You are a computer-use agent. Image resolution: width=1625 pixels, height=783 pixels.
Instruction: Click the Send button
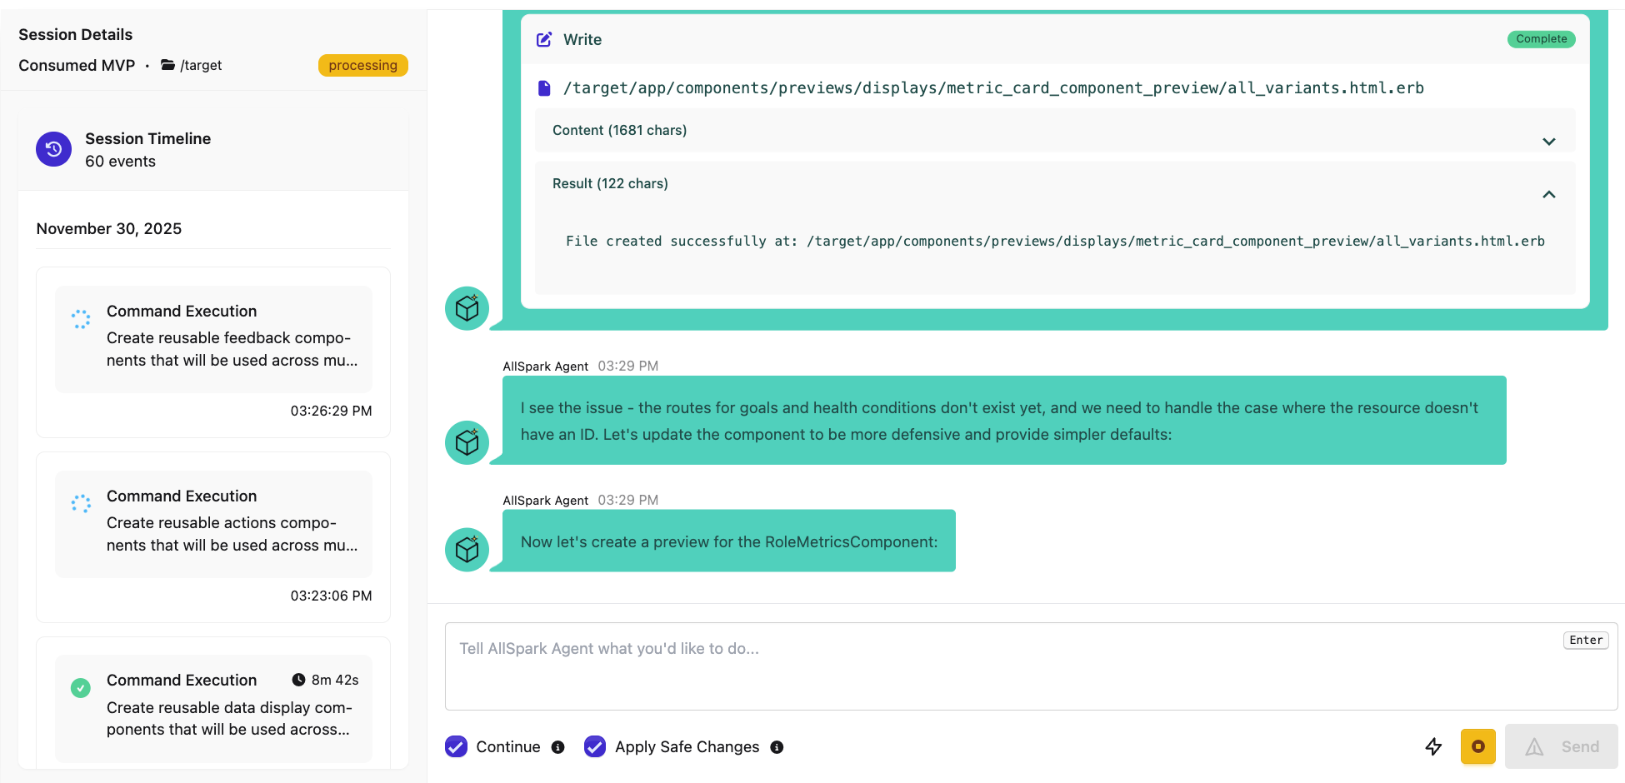(1561, 746)
